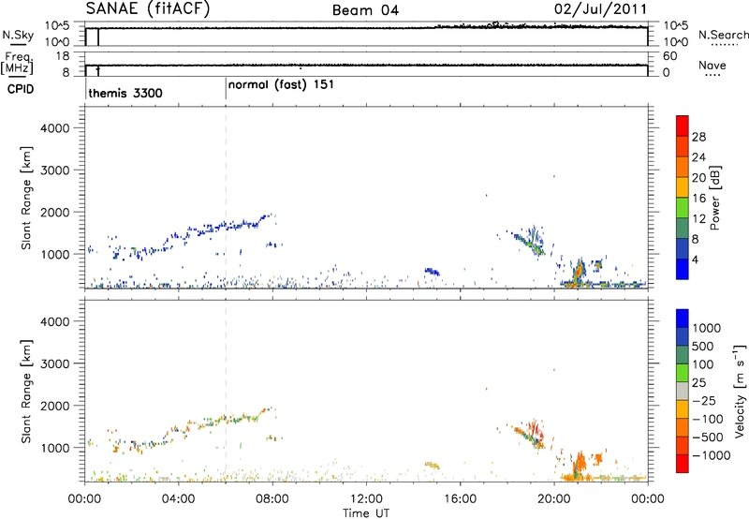Click the 60 tick on Nave axis
The image size is (749, 519).
pos(669,56)
